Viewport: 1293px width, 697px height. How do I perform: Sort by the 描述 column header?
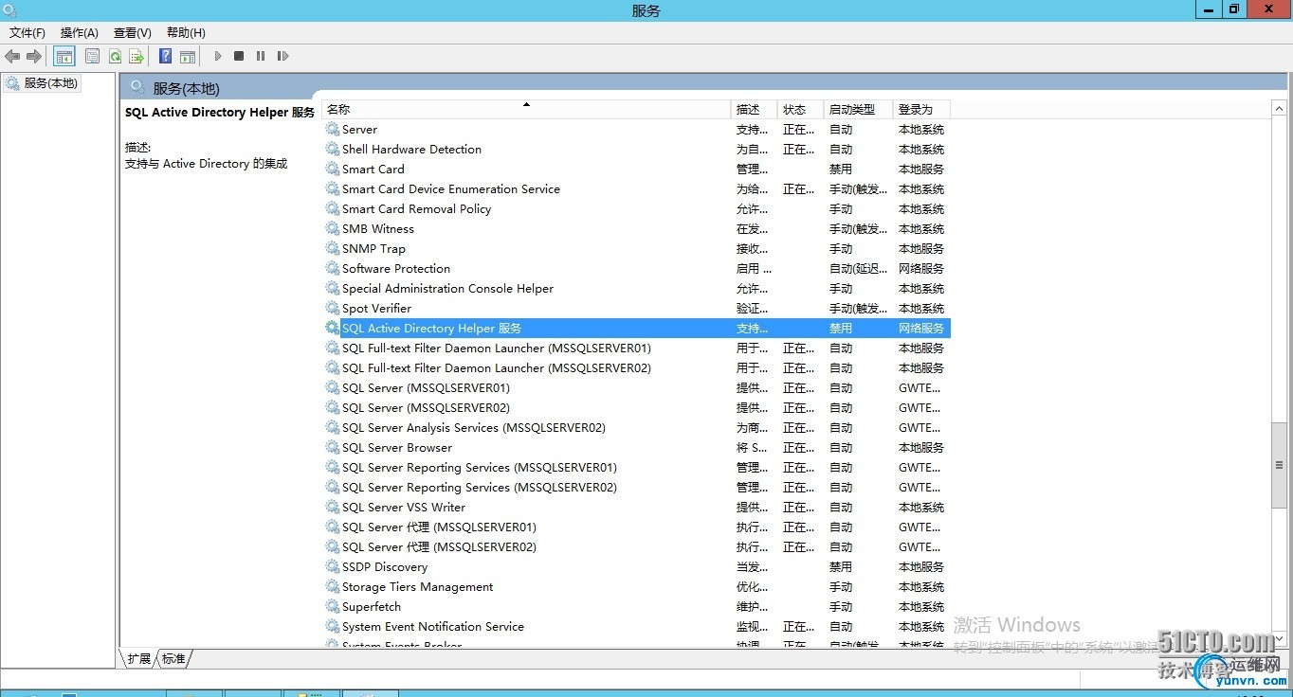[x=755, y=110]
